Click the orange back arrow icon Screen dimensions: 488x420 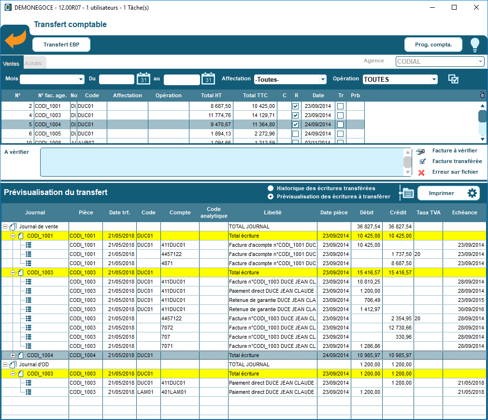click(x=15, y=40)
